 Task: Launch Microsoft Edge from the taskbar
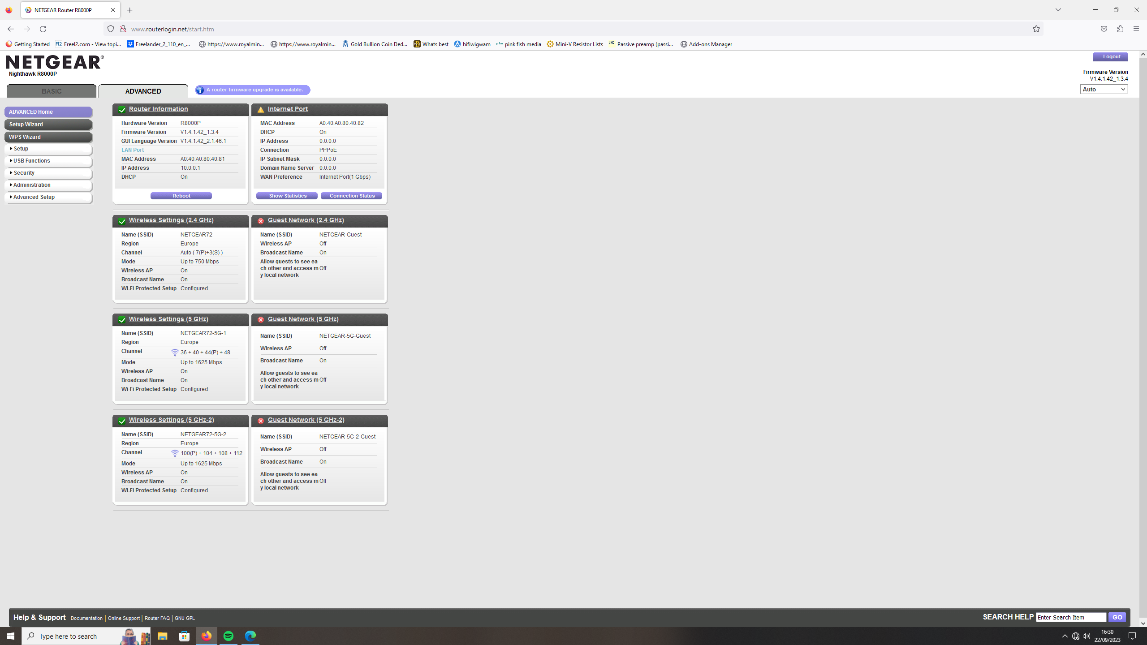(x=250, y=636)
